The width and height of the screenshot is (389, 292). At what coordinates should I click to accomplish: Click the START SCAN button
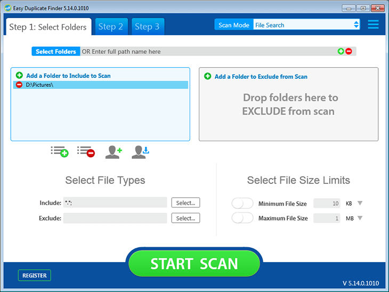pyautogui.click(x=194, y=263)
